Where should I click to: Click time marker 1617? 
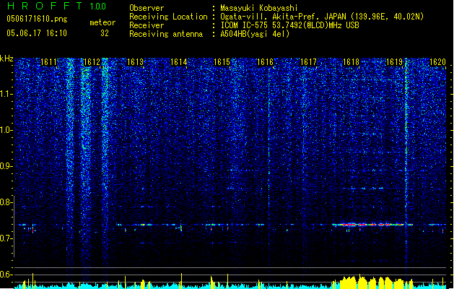pyautogui.click(x=308, y=62)
